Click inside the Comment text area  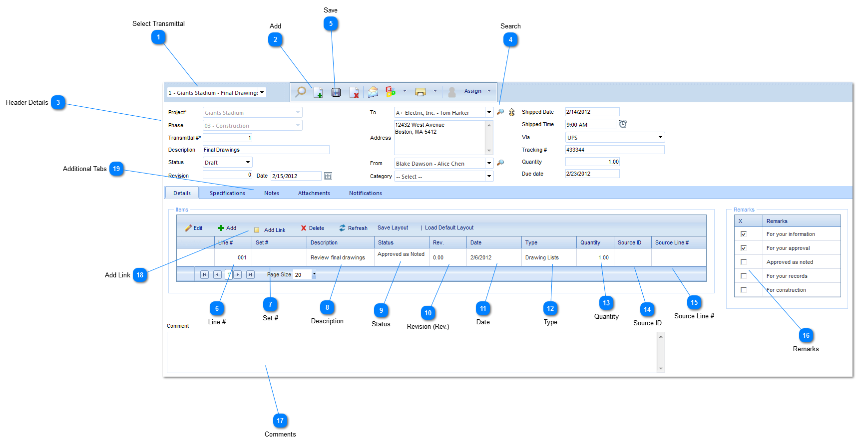[x=412, y=352]
